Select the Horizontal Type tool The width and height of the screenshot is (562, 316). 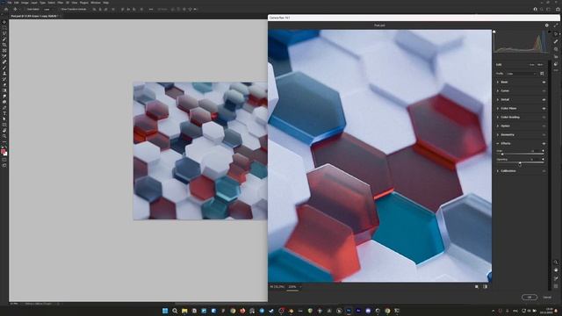click(4, 113)
